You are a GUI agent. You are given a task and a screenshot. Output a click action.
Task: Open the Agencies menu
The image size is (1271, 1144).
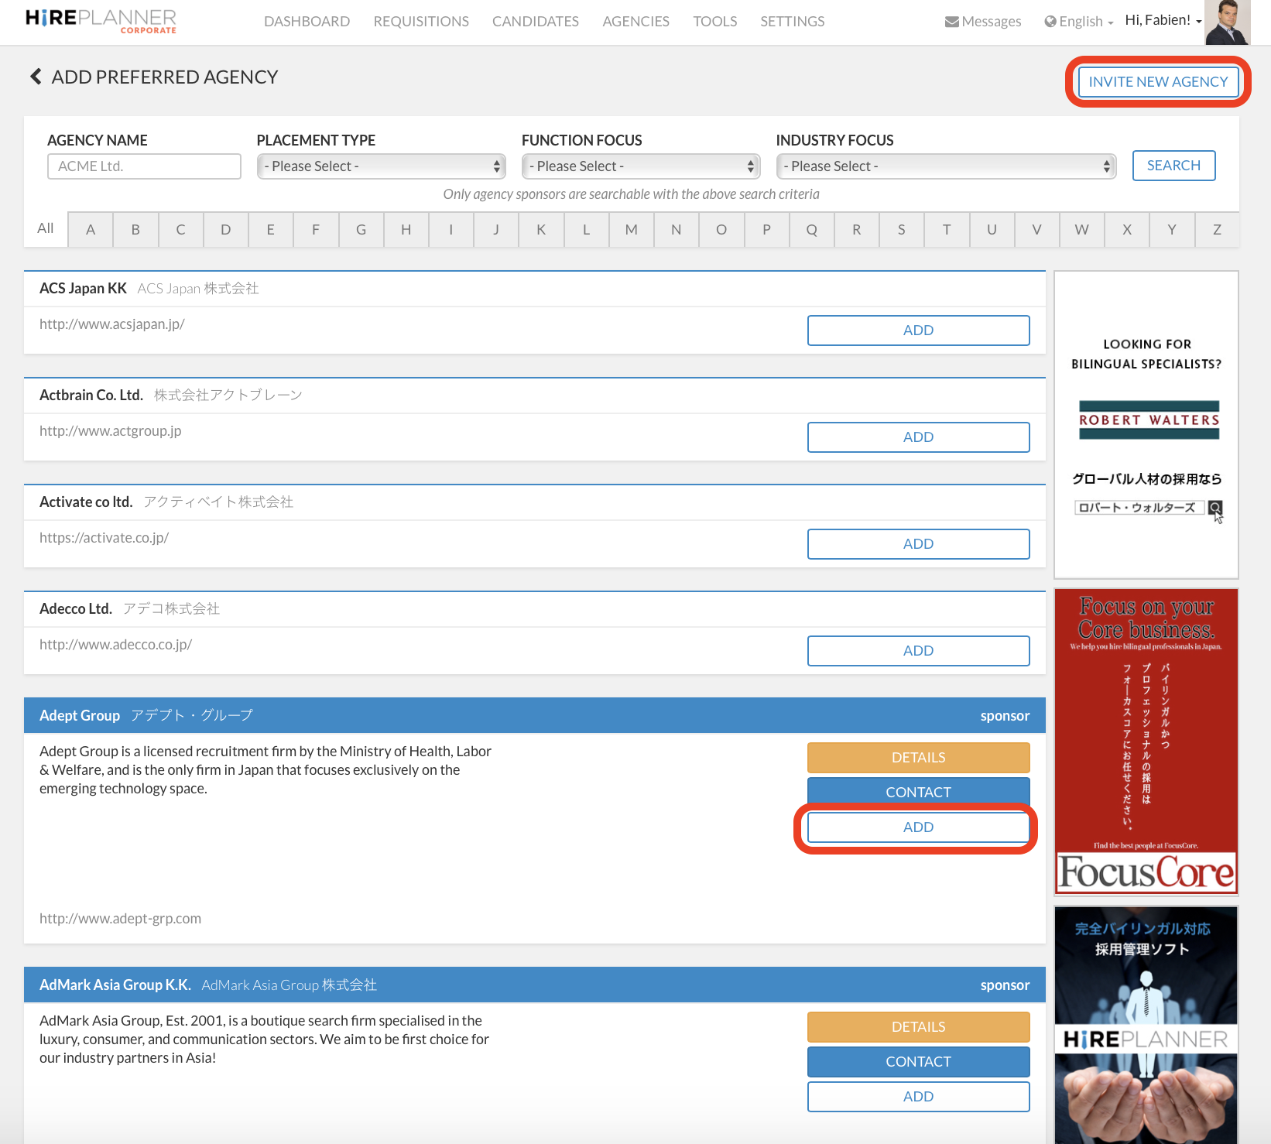coord(635,22)
